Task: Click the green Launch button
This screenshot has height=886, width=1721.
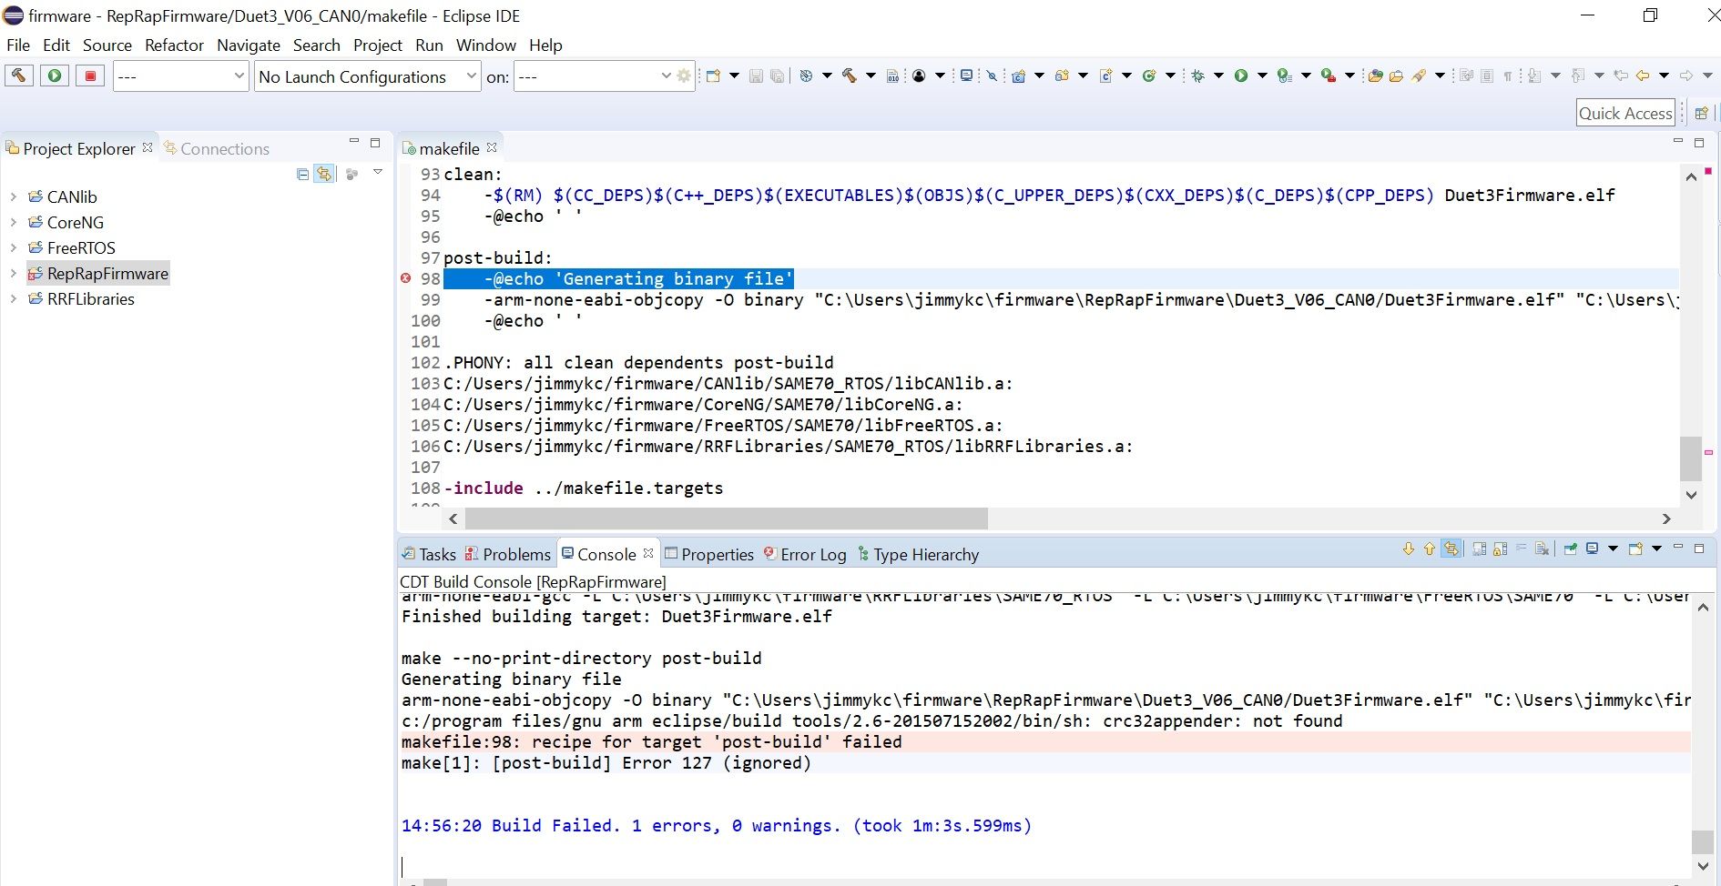Action: click(55, 76)
